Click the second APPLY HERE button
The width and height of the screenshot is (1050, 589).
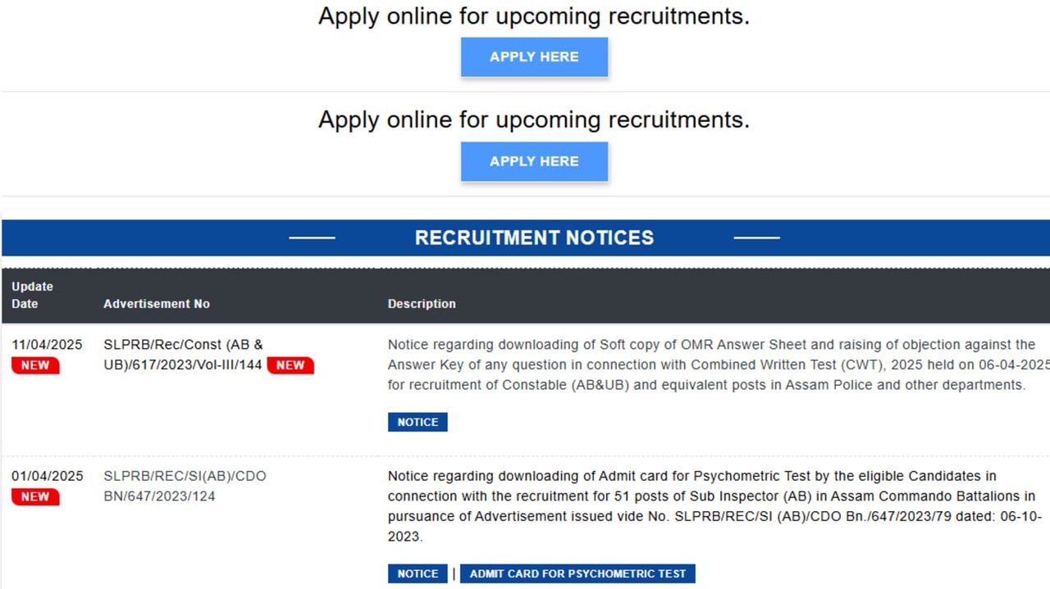tap(534, 161)
